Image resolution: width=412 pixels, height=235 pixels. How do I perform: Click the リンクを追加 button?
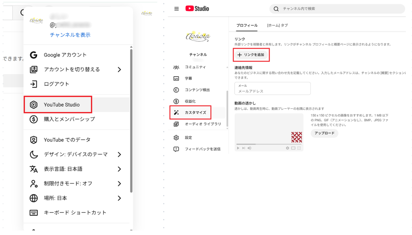pos(251,55)
